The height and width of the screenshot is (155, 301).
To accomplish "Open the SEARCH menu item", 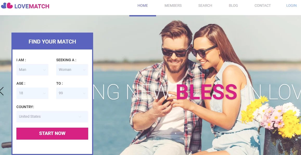I will 205,5.
